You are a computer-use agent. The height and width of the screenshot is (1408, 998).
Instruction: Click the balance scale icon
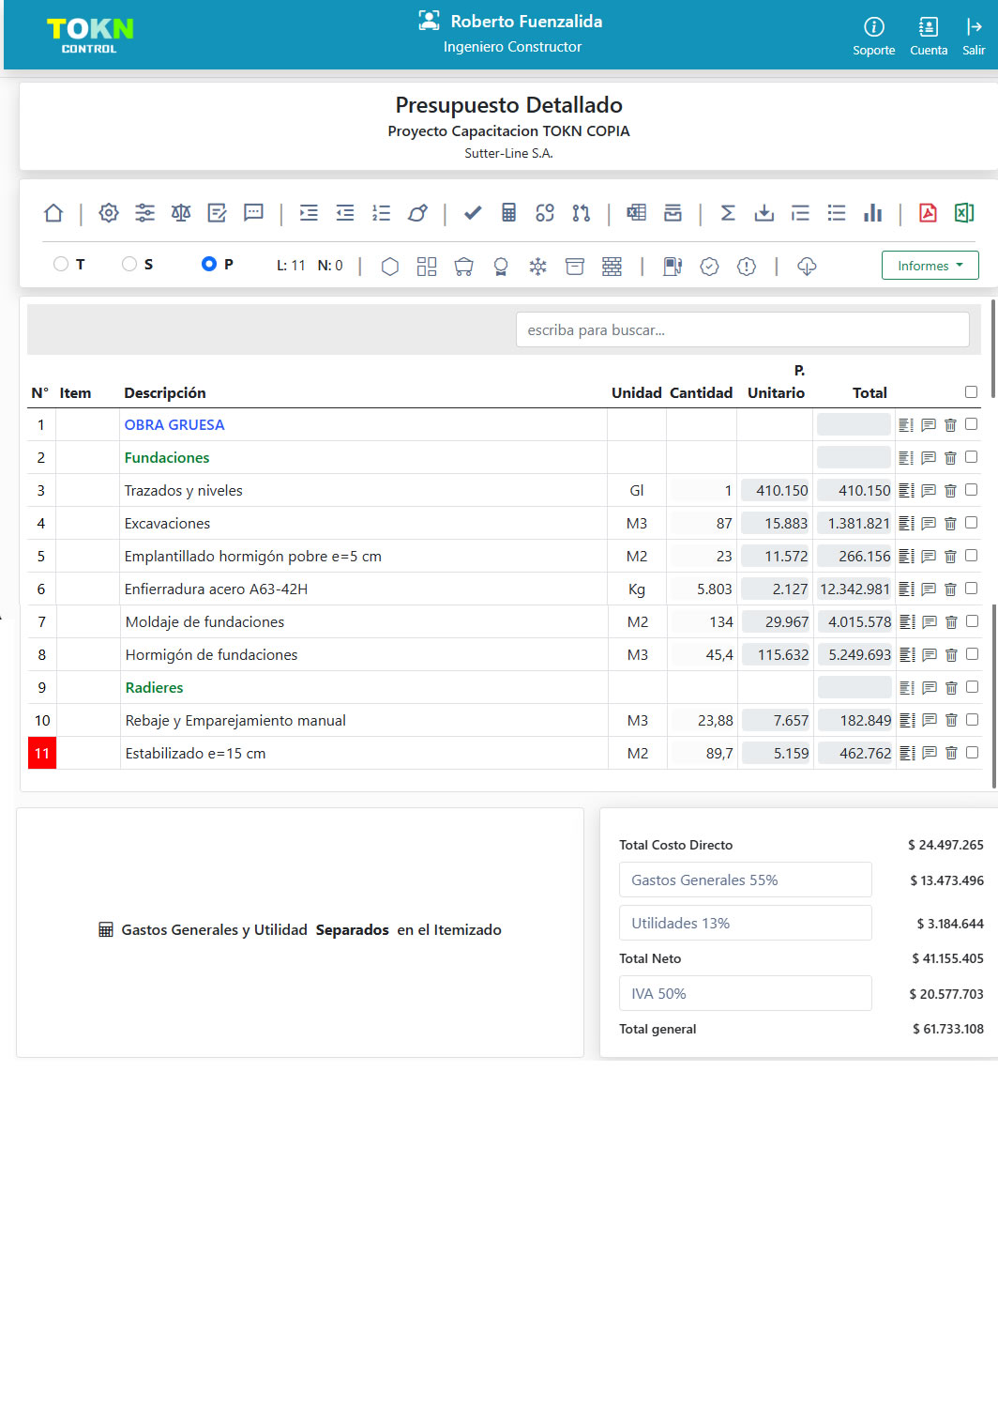[181, 213]
